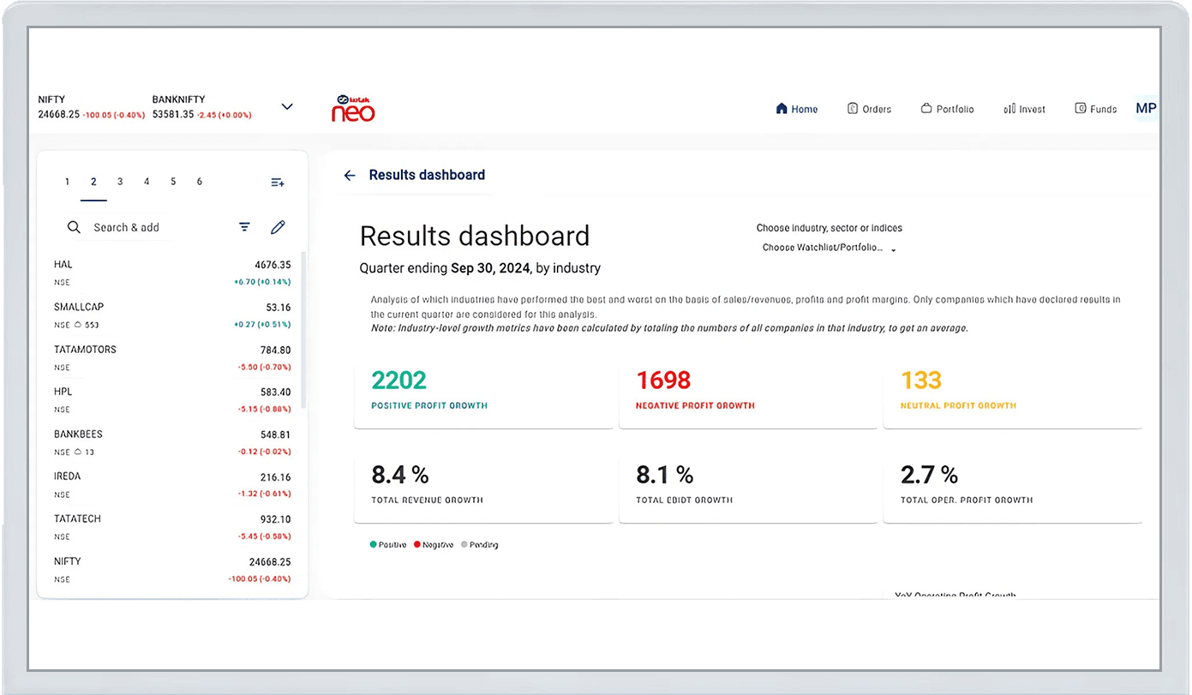Screen dimensions: 1192x695
Task: Expand the index ticker chevron
Action: point(287,107)
